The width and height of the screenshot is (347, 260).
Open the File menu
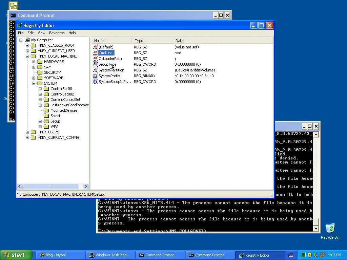point(21,33)
